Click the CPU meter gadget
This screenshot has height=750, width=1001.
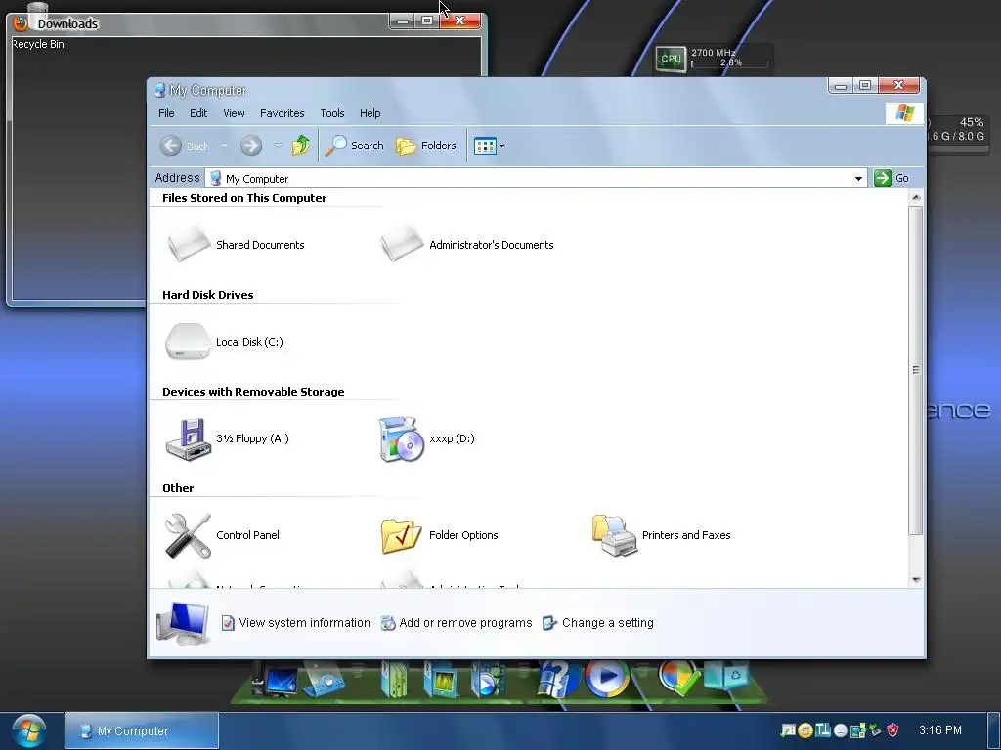[x=713, y=59]
